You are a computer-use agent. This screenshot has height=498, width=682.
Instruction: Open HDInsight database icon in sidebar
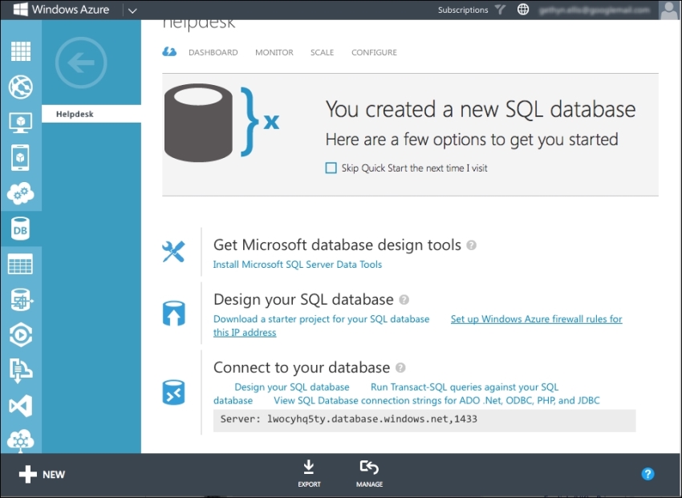click(x=21, y=300)
